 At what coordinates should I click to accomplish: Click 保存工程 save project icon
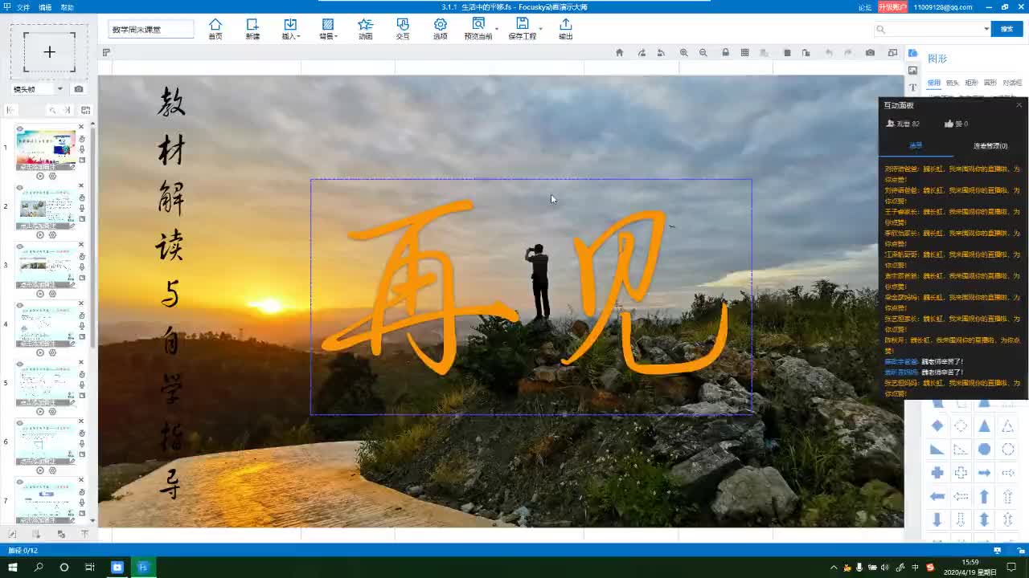tap(523, 29)
